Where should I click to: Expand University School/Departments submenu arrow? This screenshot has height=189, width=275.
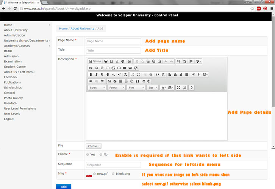click(50, 40)
